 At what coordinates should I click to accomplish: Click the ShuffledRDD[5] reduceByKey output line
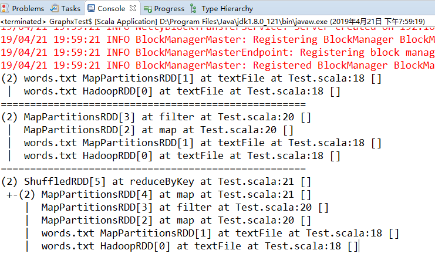coord(156,181)
